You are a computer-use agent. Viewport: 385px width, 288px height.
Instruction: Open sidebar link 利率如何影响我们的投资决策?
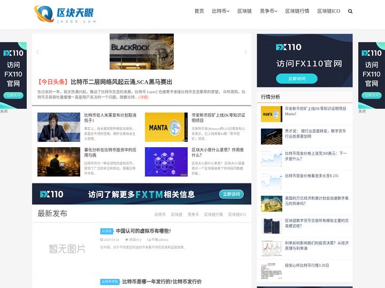coord(317,246)
